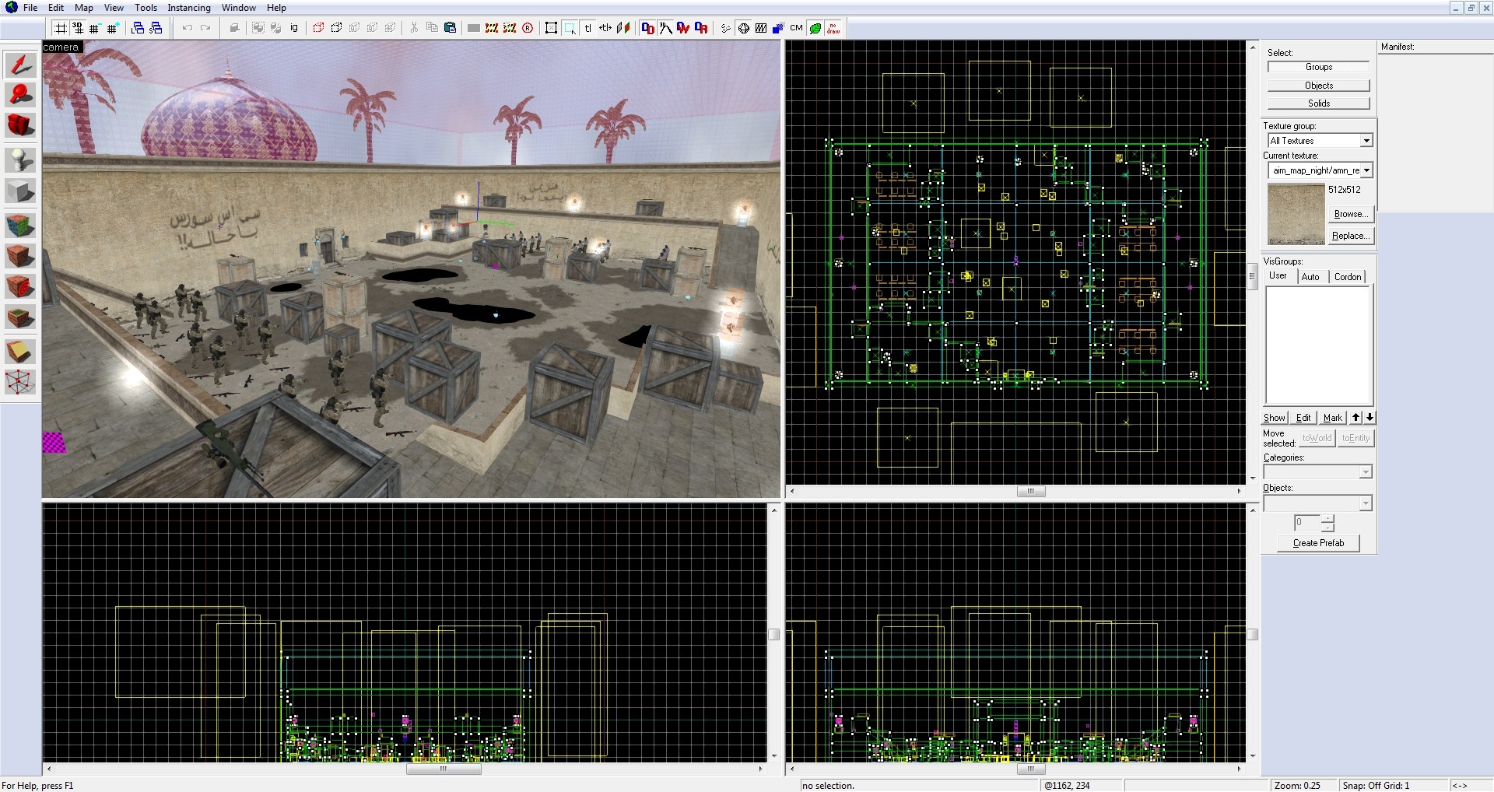Click the Create Prefab button
Viewport: 1494px width, 792px height.
click(1318, 543)
